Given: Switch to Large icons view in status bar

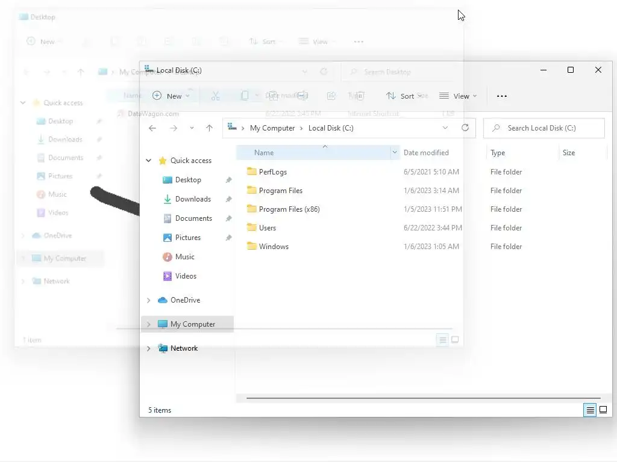Looking at the screenshot, I should [x=603, y=410].
